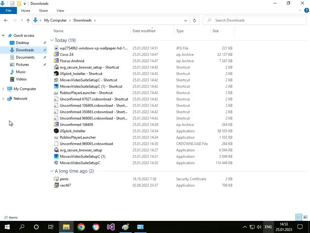This screenshot has width=310, height=233.
Task: Open Explorer help question mark
Action: click(x=306, y=11)
